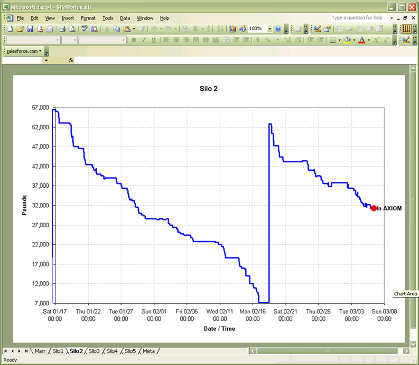This screenshot has width=419, height=365.
Task: Click the Design Mode pencil-ruler icon
Action: 317,29
